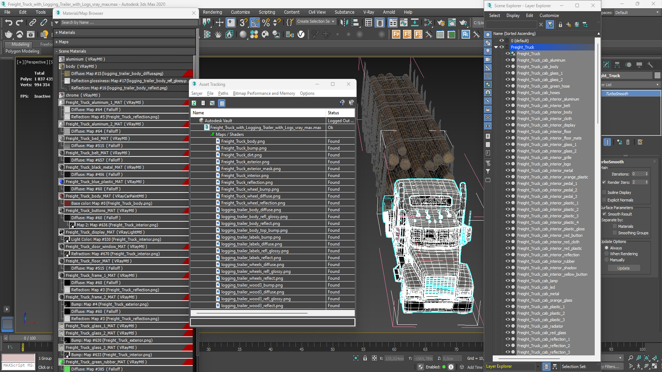This screenshot has width=662, height=372.
Task: Open the Mirror tool
Action: [x=344, y=23]
